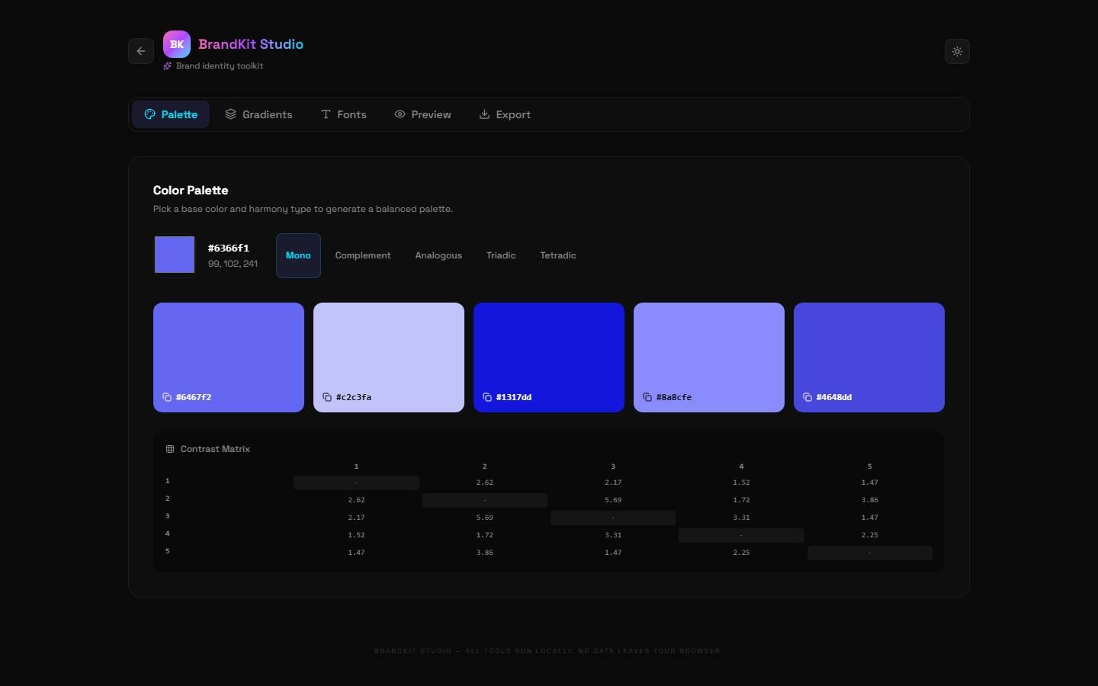Copy hex code #4648dd via its copy icon

[807, 397]
